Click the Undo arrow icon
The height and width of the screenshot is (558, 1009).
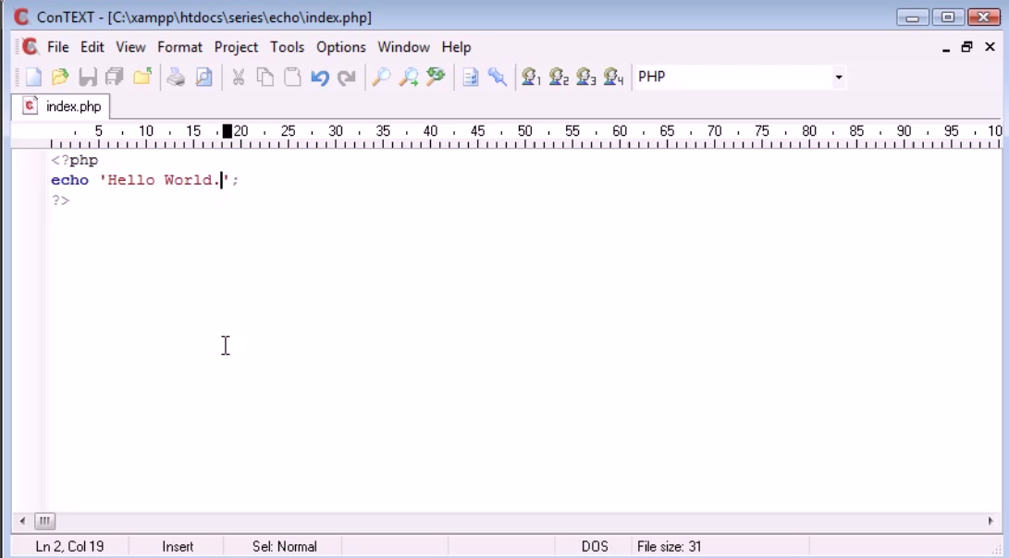point(320,78)
